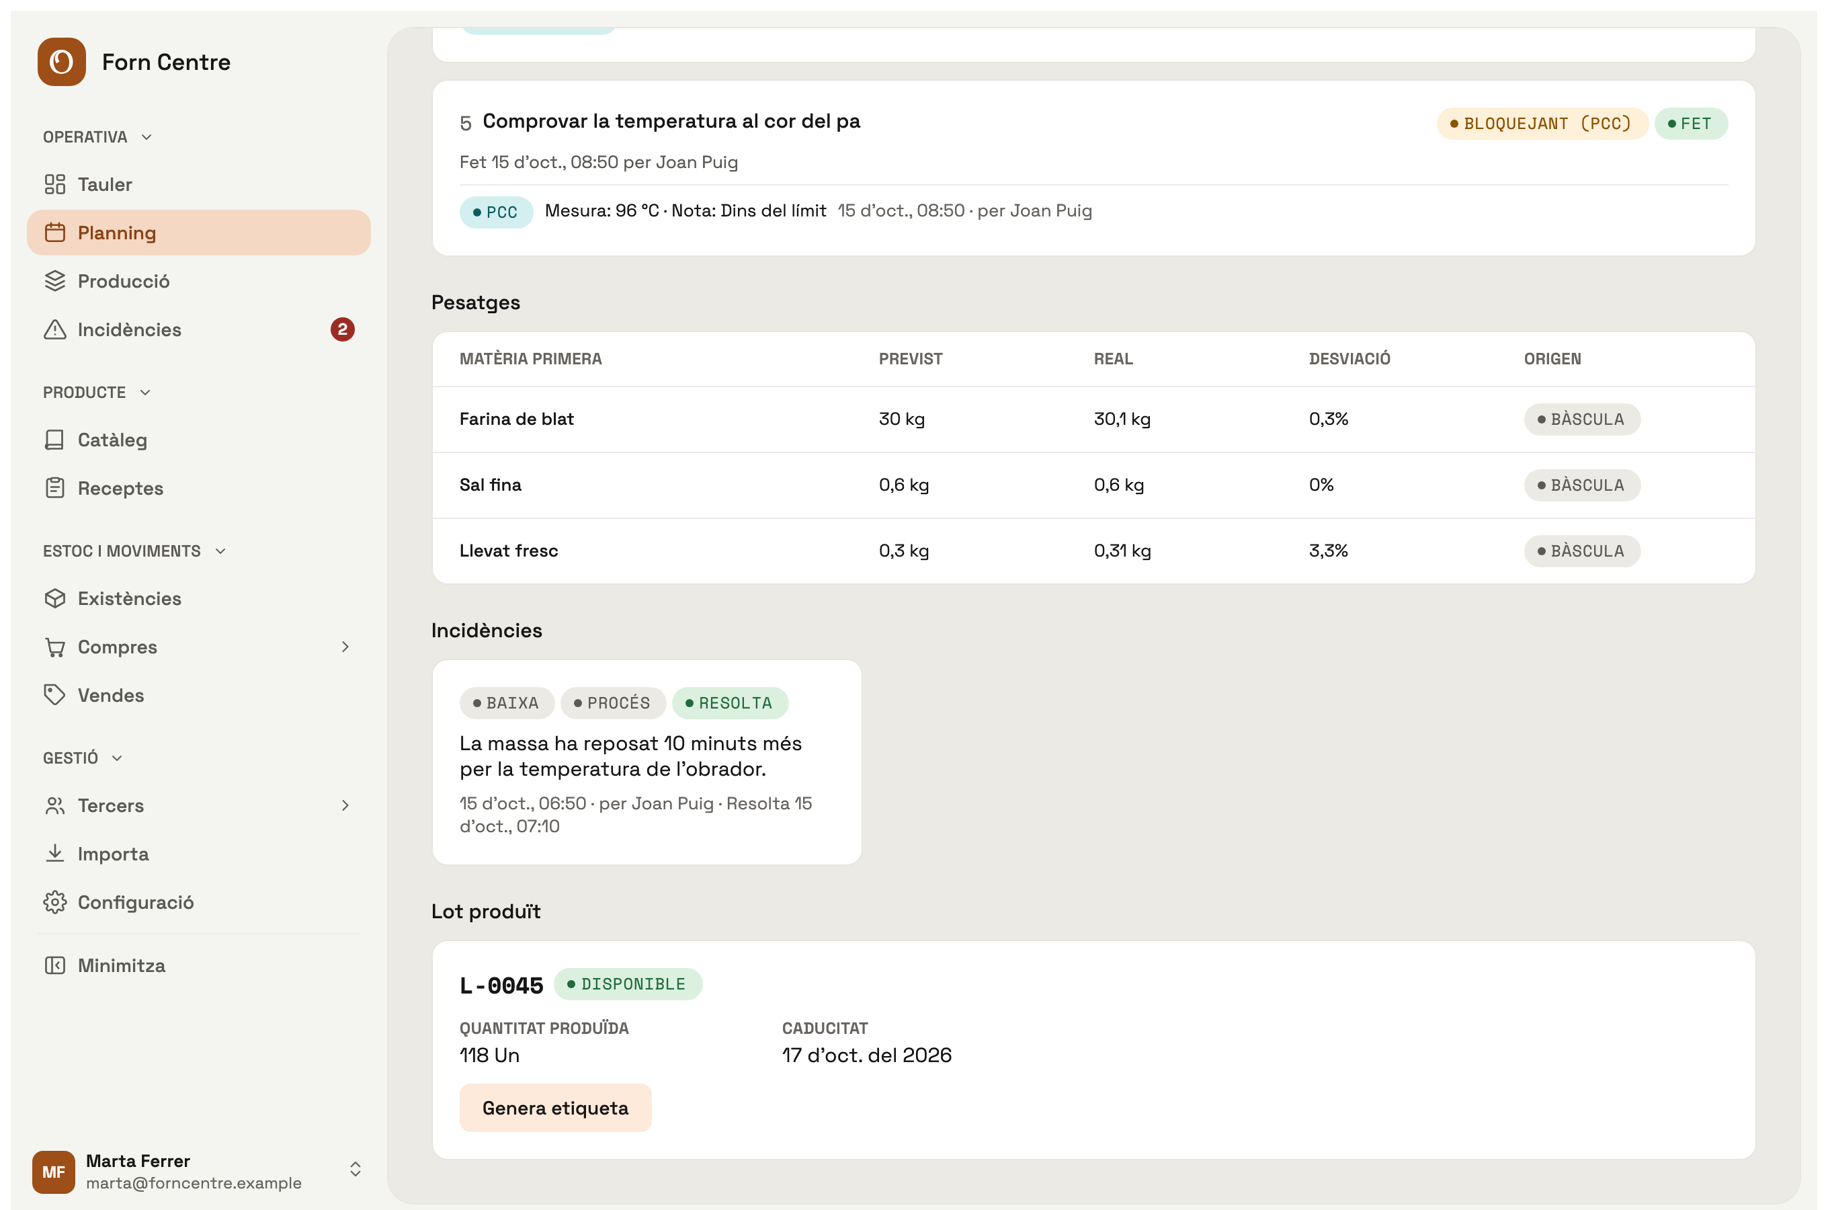Open Incidències warning triangle icon

[x=54, y=329]
